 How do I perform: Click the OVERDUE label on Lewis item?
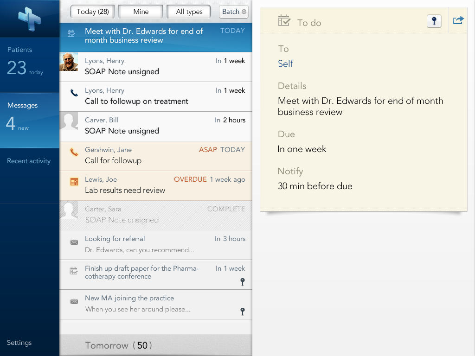coord(190,179)
